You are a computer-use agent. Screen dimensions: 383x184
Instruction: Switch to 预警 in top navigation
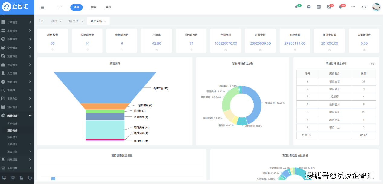click(x=94, y=7)
